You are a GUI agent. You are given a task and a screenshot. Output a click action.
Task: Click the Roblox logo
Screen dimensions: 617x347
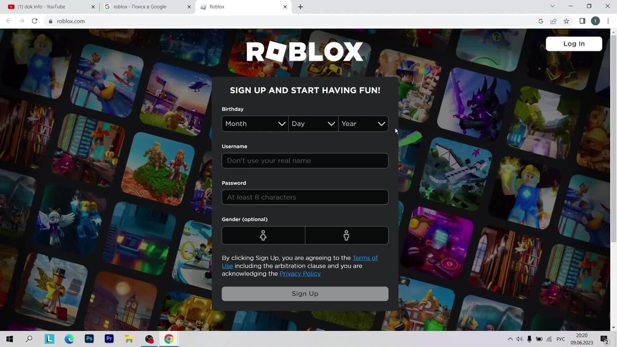tap(305, 52)
